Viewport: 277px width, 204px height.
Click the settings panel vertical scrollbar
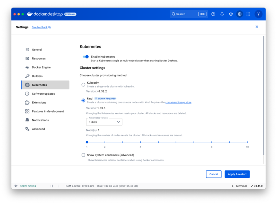(x=264, y=96)
